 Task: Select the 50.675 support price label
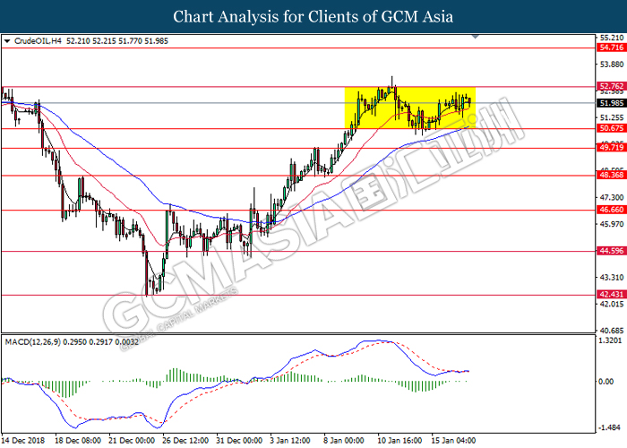[x=612, y=128]
